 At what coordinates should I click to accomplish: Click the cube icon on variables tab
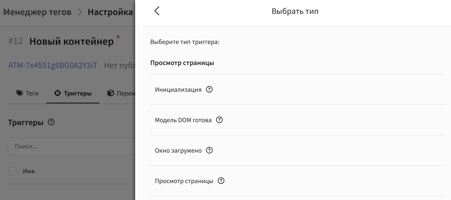[x=110, y=93]
